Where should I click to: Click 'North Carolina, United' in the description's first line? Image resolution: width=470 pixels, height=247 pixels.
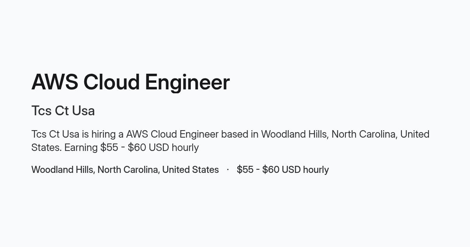click(381, 134)
